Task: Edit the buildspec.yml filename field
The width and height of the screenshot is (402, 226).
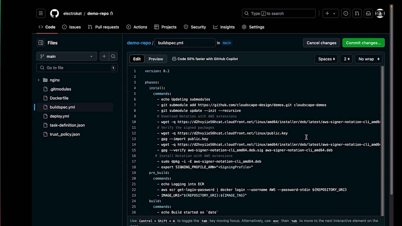Action: 185,43
